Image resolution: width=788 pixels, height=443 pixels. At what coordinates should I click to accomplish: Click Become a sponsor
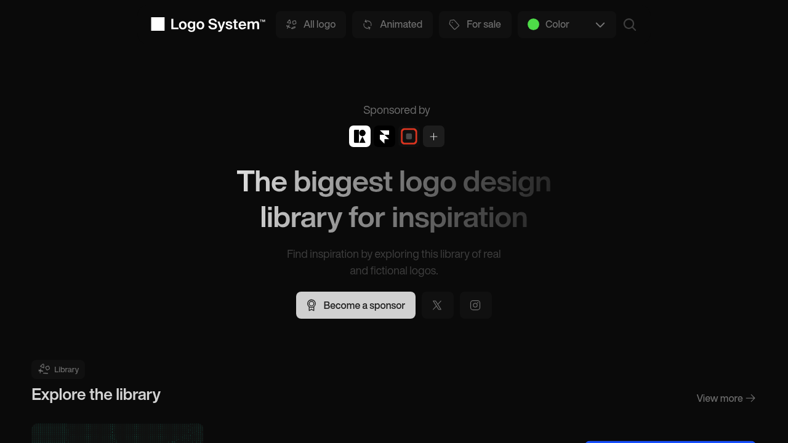pos(356,305)
